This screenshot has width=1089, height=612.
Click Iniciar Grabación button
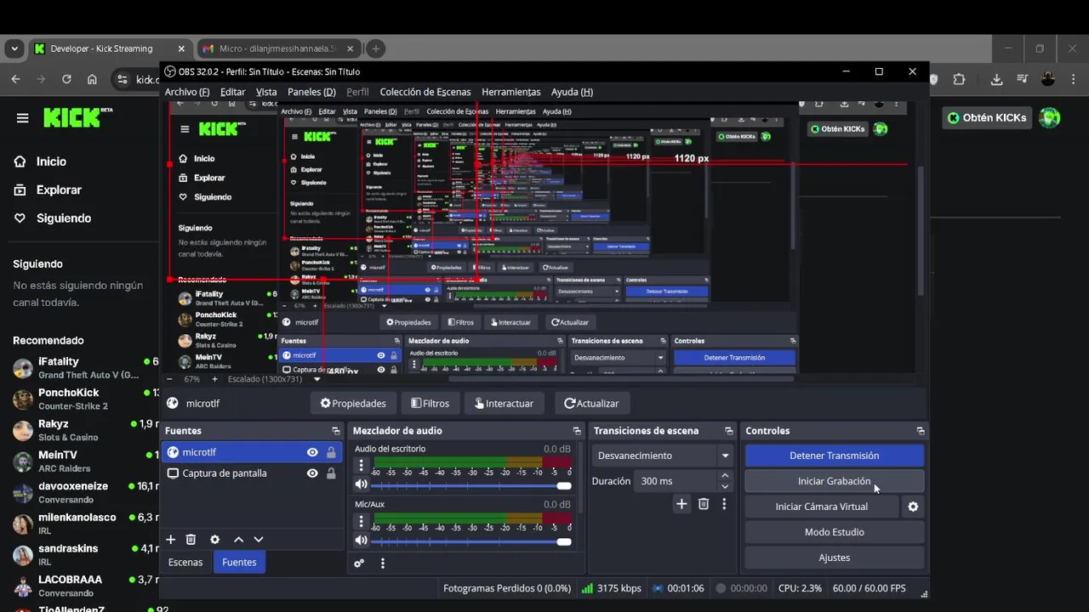[835, 481]
